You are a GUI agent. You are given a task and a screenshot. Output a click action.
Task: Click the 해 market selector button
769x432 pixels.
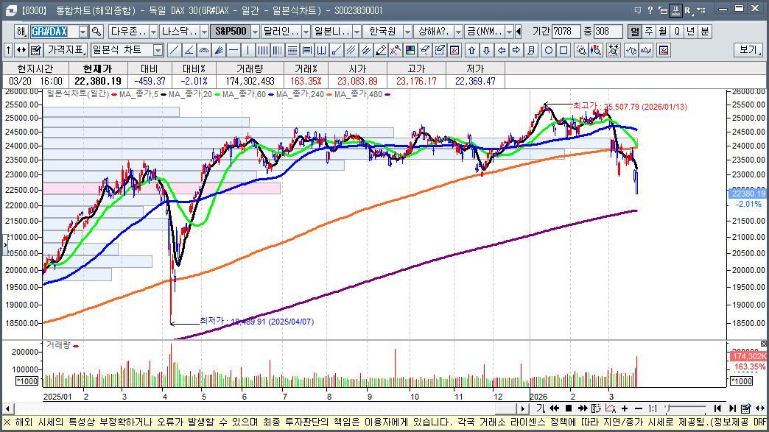(21, 32)
